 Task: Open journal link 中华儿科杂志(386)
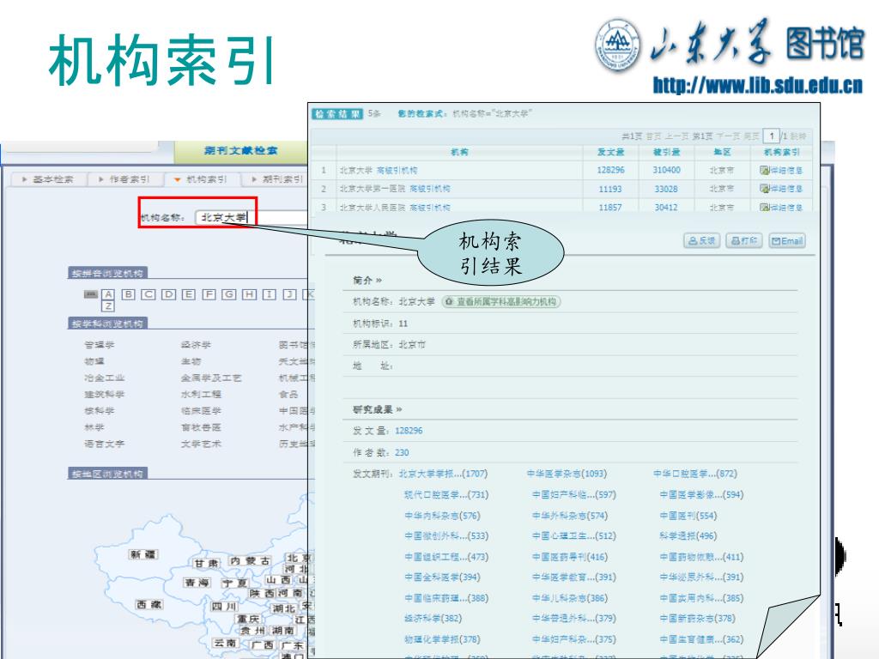pos(570,598)
